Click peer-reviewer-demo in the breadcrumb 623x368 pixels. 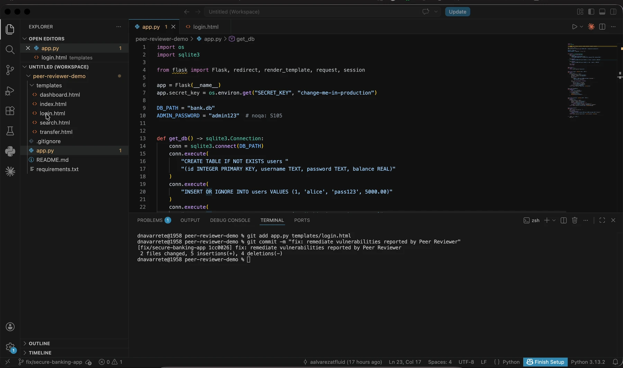coord(162,39)
